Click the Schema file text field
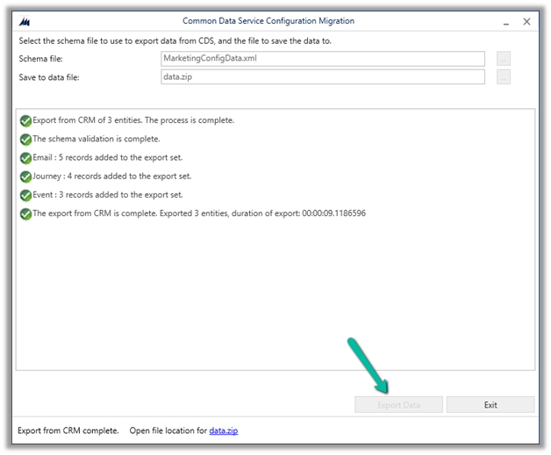The image size is (551, 455). [x=321, y=59]
